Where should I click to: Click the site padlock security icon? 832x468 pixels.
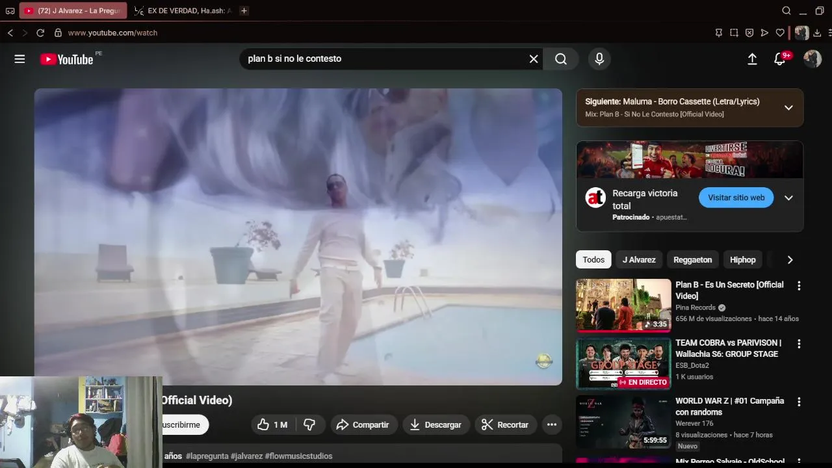coord(58,32)
